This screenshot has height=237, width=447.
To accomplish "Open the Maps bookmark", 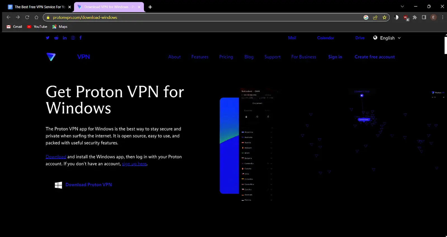I will (x=60, y=27).
